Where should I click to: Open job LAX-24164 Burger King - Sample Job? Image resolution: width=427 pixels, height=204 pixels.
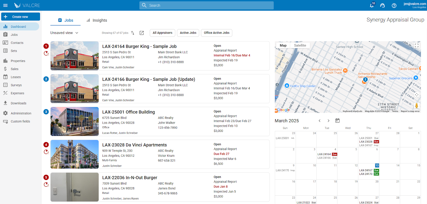point(139,46)
